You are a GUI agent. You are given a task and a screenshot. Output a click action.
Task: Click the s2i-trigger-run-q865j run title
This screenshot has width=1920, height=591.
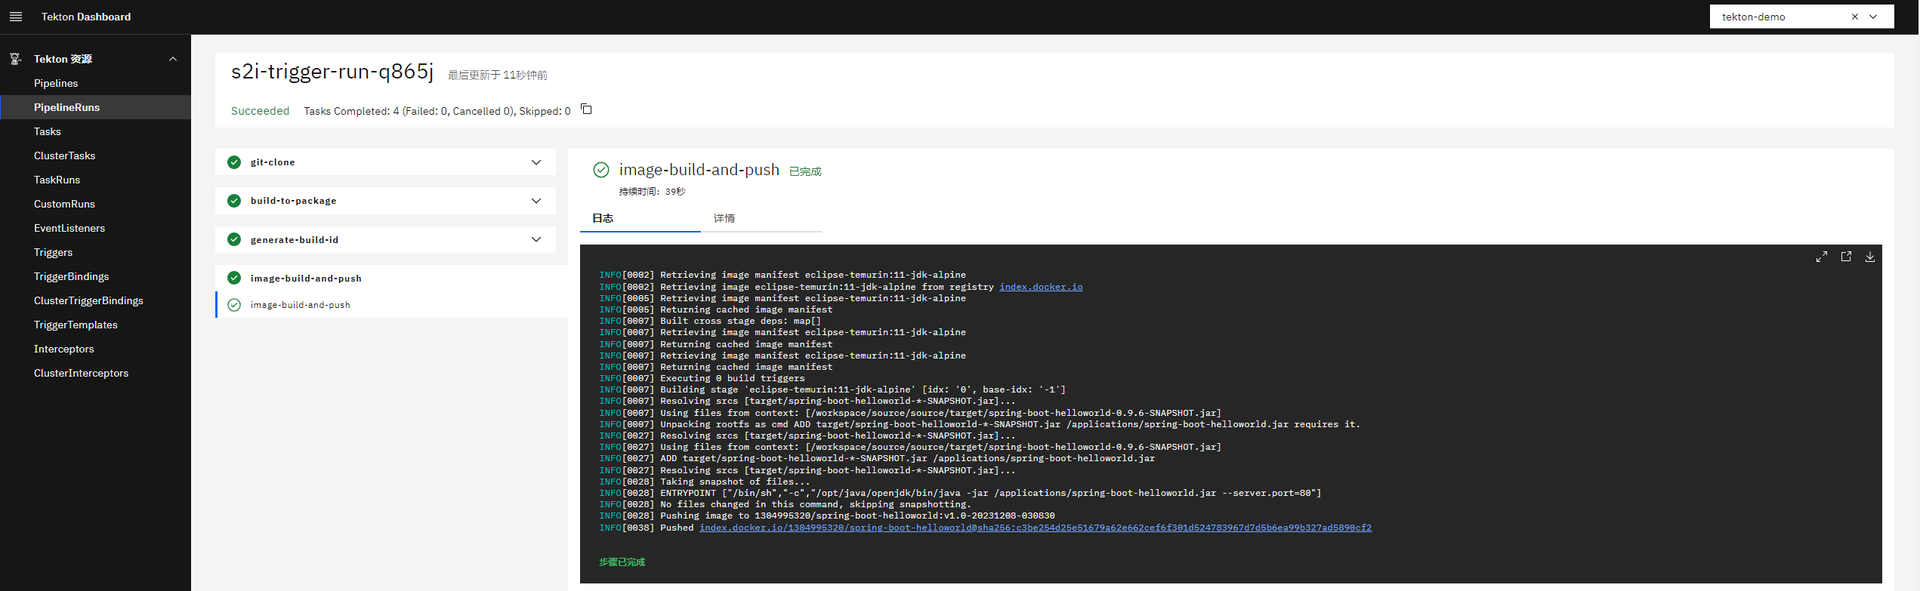332,71
